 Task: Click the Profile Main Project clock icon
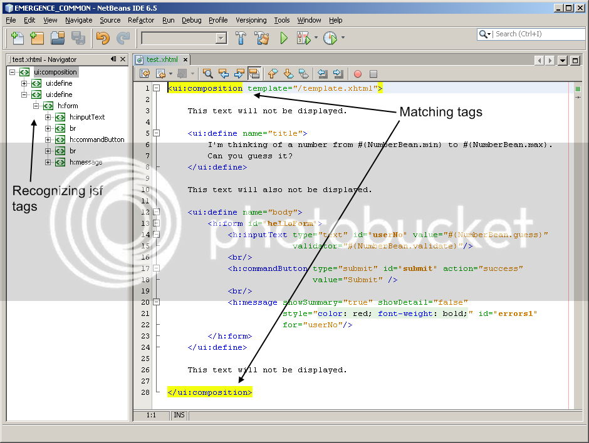click(x=330, y=38)
